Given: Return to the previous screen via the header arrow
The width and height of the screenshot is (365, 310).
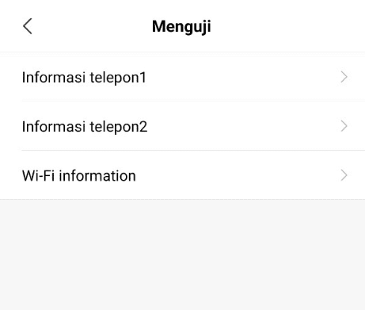Looking at the screenshot, I should [28, 26].
